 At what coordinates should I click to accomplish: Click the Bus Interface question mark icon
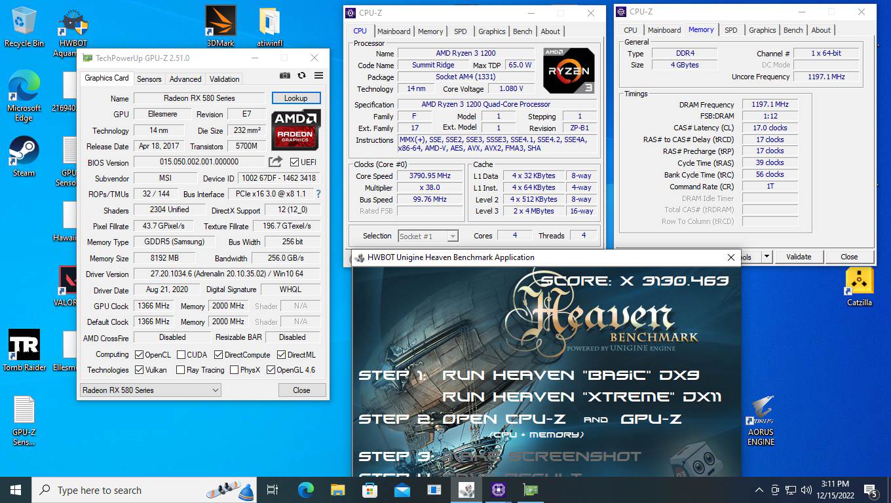(x=318, y=194)
